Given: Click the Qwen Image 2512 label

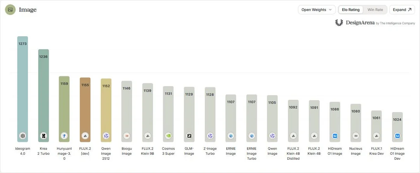Looking at the screenshot, I should point(106,154).
